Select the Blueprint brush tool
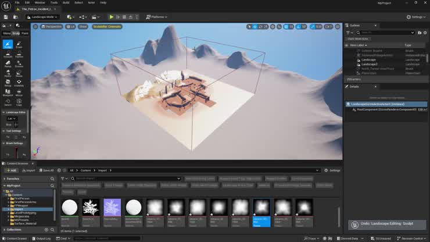Image resolution: width=430 pixels, height=242 pixels. click(8, 92)
